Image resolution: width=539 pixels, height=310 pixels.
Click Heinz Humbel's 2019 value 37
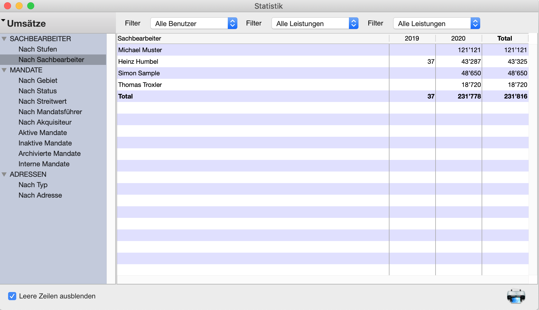click(x=431, y=62)
